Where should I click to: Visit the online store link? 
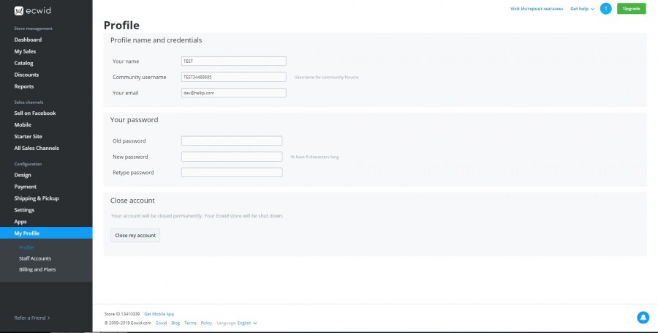(537, 9)
